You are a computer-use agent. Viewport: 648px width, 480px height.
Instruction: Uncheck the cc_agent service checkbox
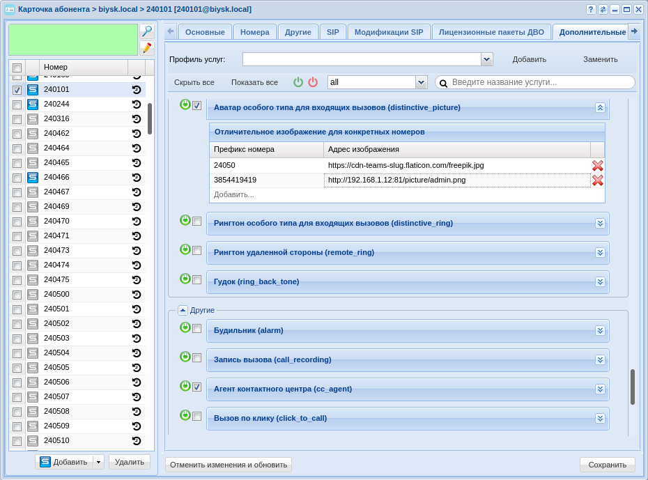tap(196, 387)
